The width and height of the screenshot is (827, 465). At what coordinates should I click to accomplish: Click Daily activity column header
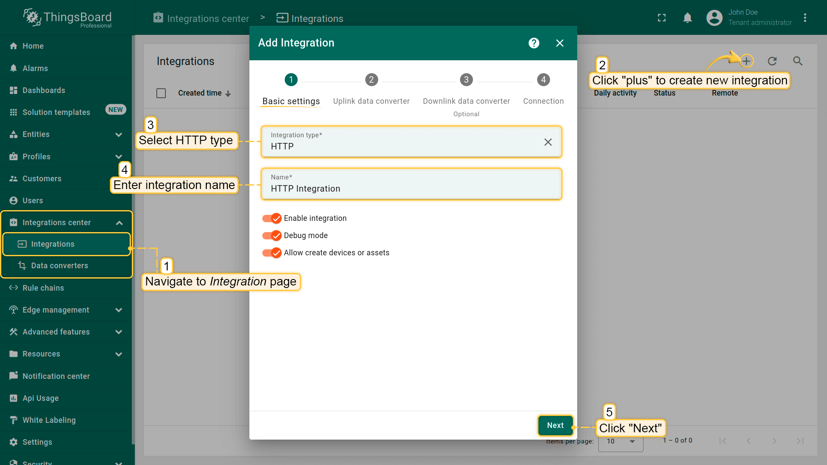pyautogui.click(x=615, y=93)
